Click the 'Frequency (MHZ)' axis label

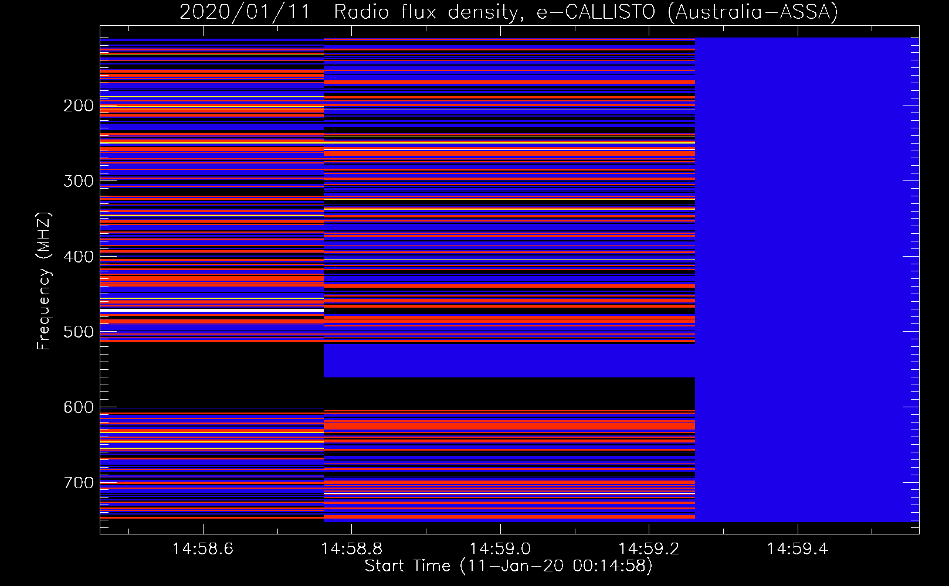pos(43,281)
